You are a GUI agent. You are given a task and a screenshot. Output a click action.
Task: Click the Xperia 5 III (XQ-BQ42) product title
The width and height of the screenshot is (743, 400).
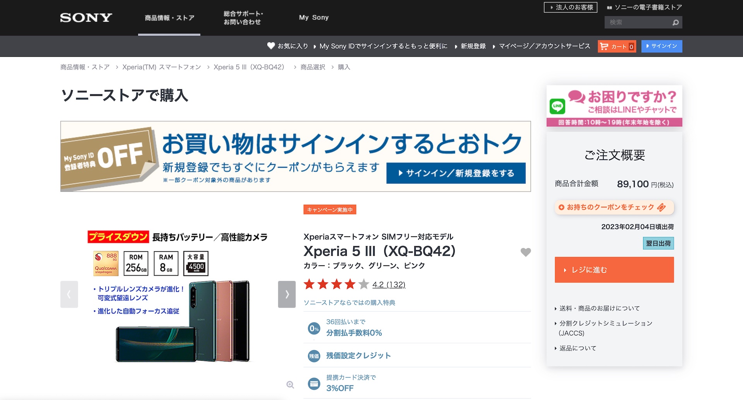tap(380, 251)
